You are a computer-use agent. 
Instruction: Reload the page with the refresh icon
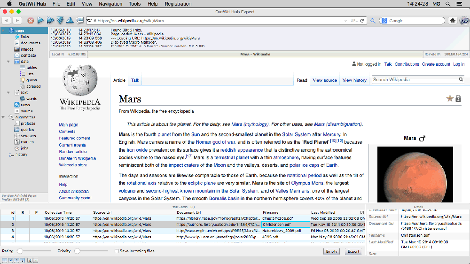point(362,21)
